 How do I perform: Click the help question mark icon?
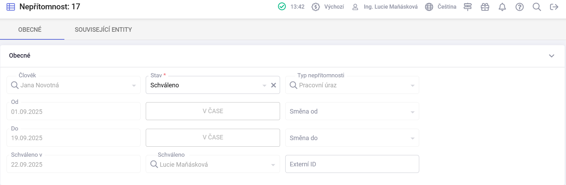click(x=520, y=7)
